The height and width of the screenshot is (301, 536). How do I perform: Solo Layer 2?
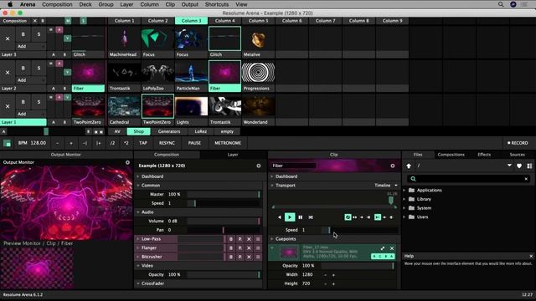(x=39, y=68)
